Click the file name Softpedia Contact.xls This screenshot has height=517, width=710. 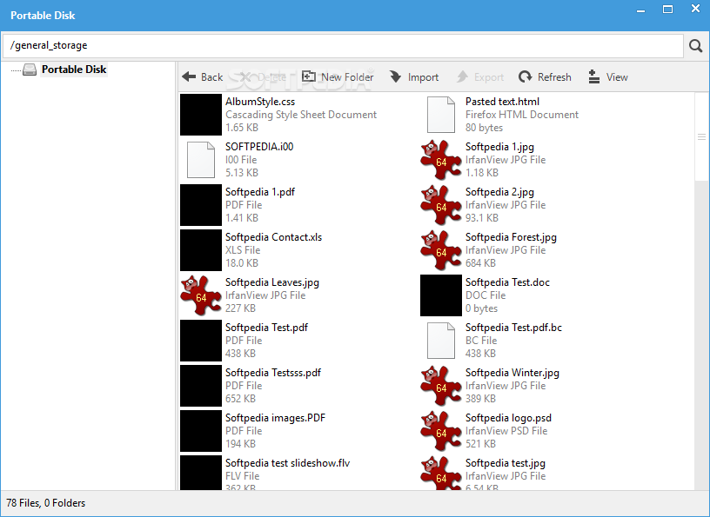point(273,237)
